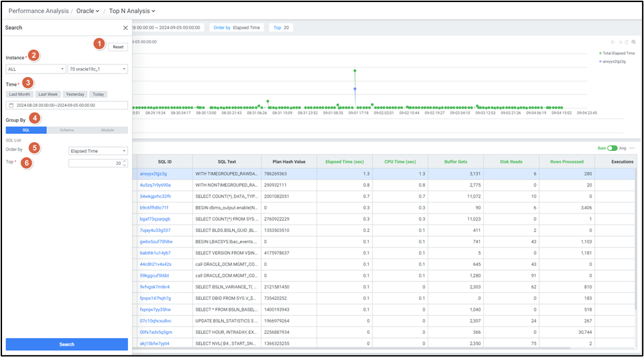
Task: Open SQL ID anxyyx2tjjz3g link
Action: [x=153, y=174]
